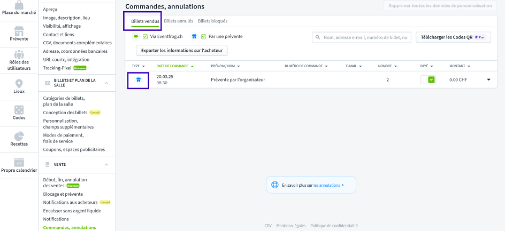Expand the order row details arrow
The width and height of the screenshot is (505, 231).
[488, 79]
